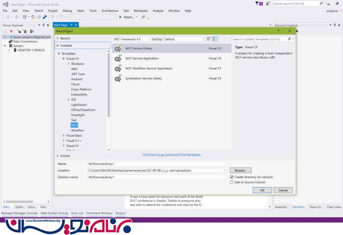The width and height of the screenshot is (343, 235).
Task: Click the New Project toolbar icon
Action: click(x=25, y=17)
